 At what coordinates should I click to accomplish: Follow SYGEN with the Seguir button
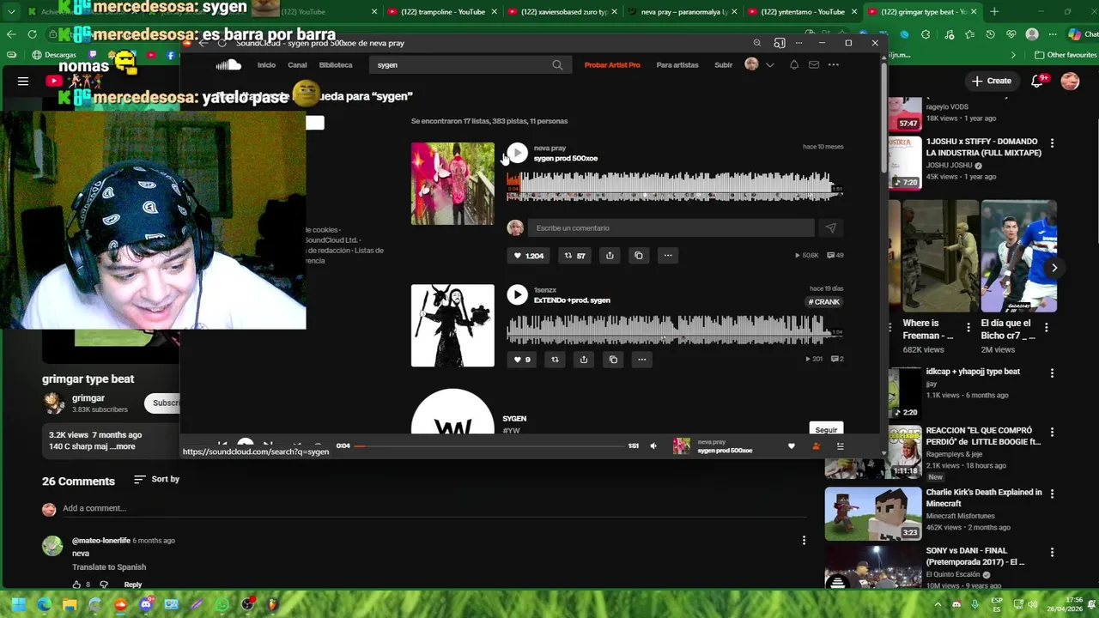826,429
